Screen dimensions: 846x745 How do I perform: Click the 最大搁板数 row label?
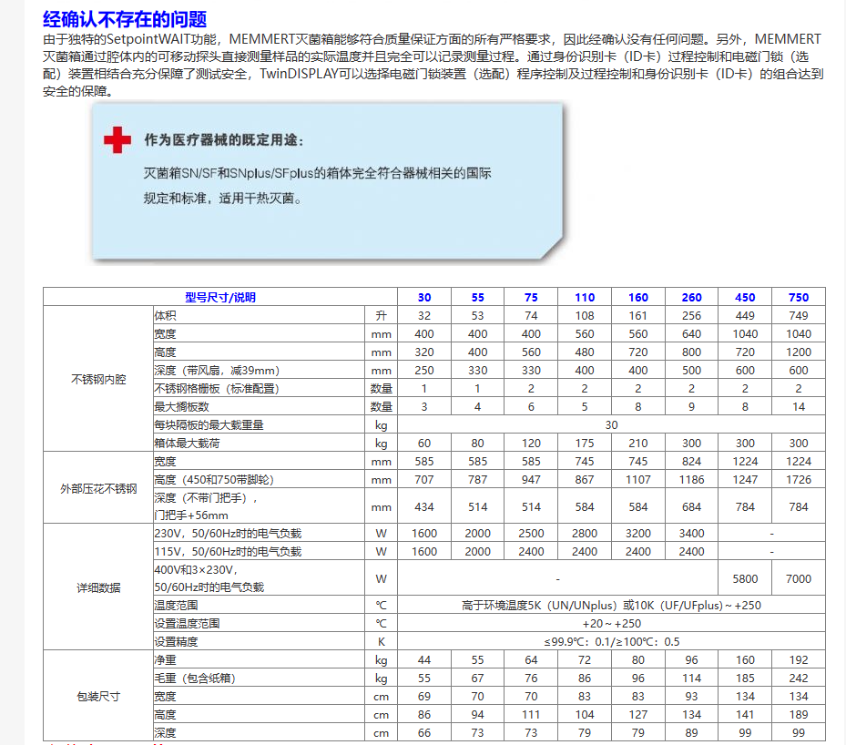(181, 407)
